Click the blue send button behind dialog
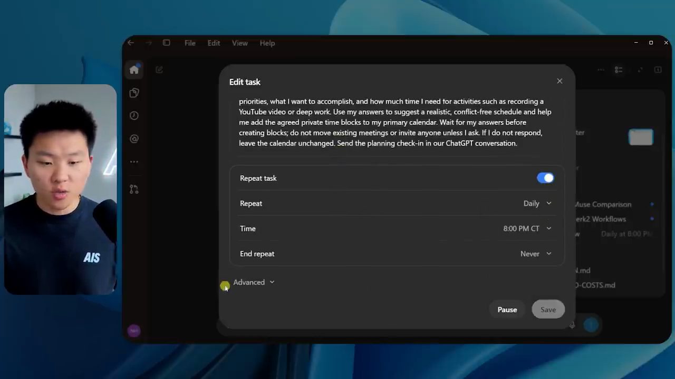 591,325
